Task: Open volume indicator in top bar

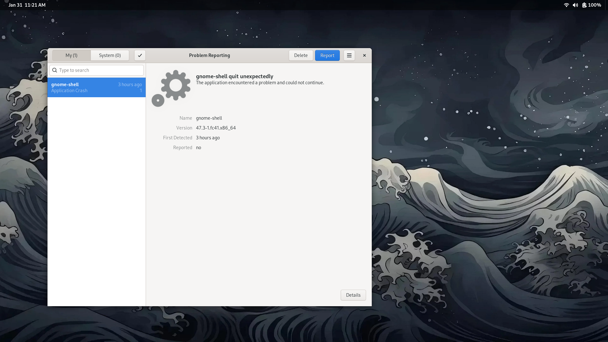Action: click(575, 5)
